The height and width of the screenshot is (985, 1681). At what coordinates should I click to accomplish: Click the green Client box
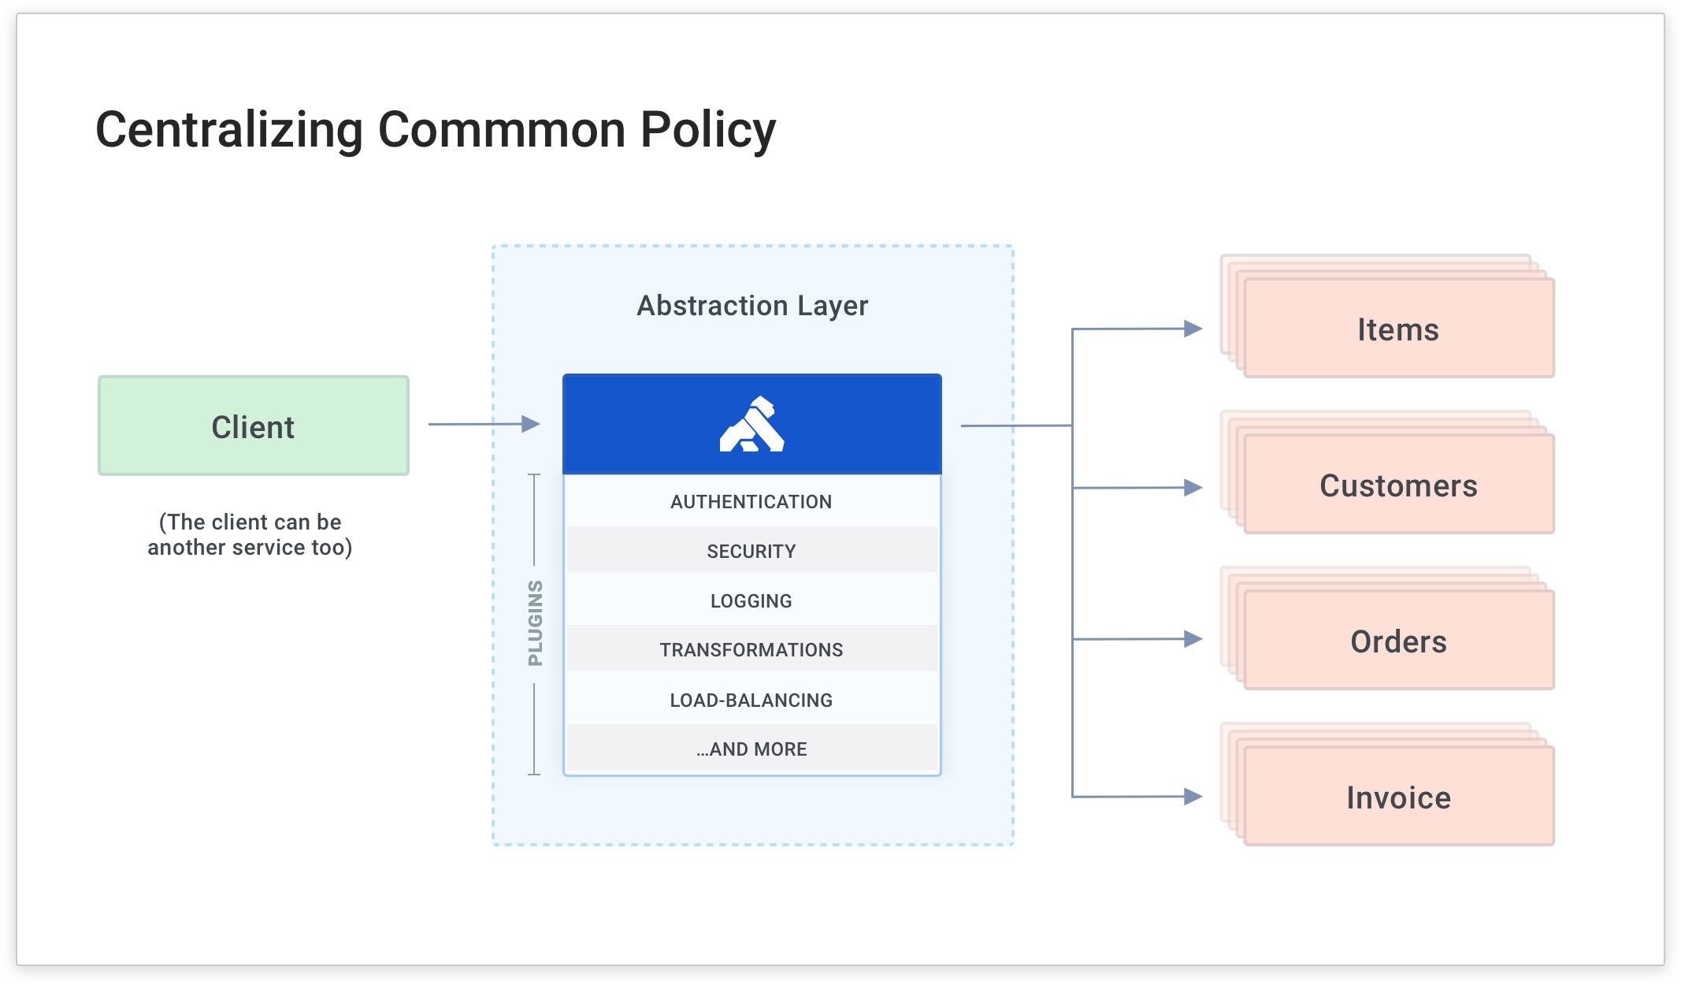tap(253, 426)
